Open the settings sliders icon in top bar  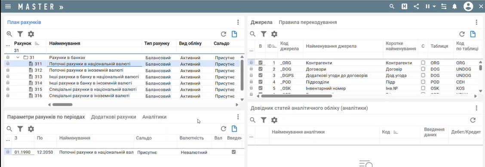click(x=444, y=6)
